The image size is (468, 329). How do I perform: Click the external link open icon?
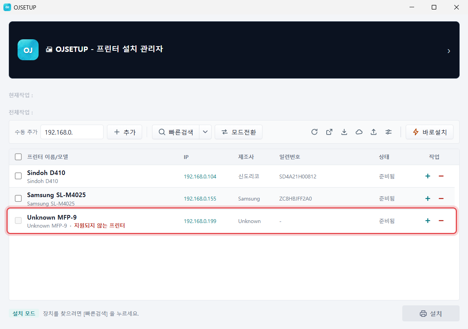pyautogui.click(x=329, y=132)
